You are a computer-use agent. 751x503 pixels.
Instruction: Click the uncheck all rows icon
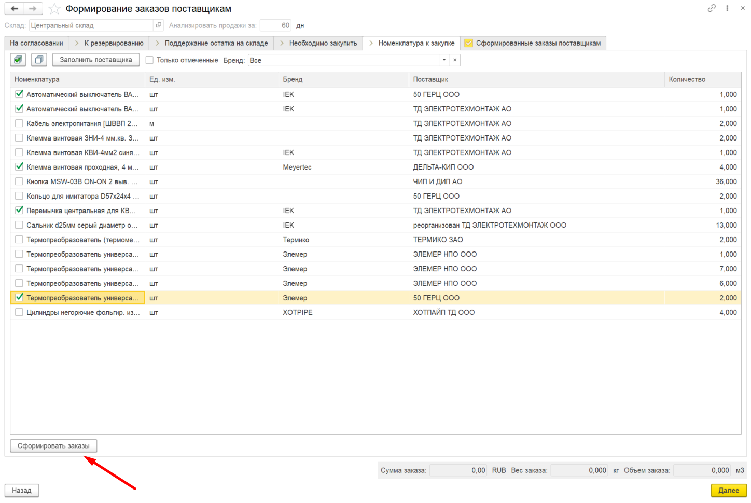(39, 60)
